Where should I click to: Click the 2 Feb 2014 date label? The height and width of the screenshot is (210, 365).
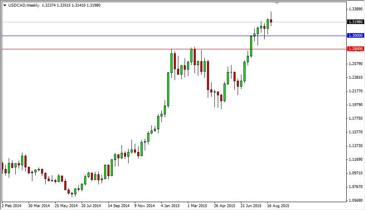pyautogui.click(x=12, y=206)
